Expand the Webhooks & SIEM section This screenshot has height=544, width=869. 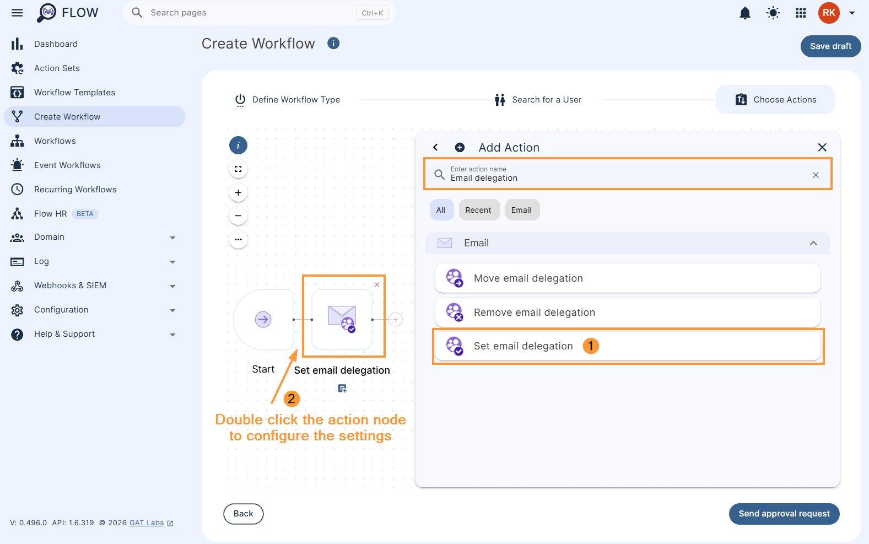tap(95, 286)
